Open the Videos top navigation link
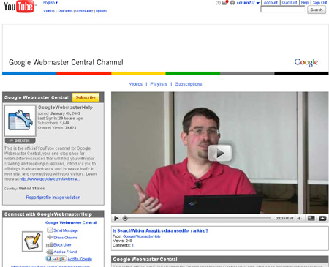Image resolution: width=329 pixels, height=267 pixels. [x=49, y=11]
